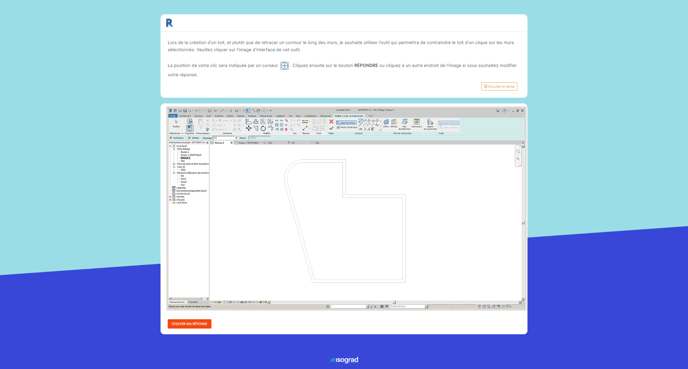The width and height of the screenshot is (688, 369).
Task: Select the Flèche d'inclinaison tool
Action: 347,127
